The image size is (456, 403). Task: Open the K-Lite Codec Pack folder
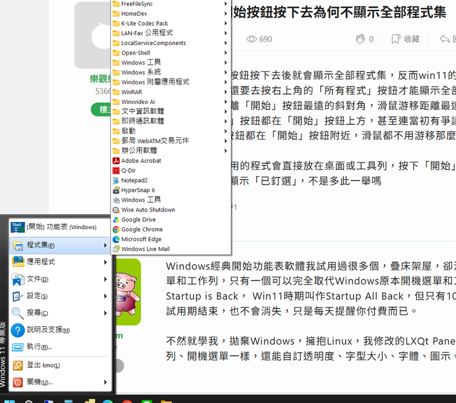point(171,23)
